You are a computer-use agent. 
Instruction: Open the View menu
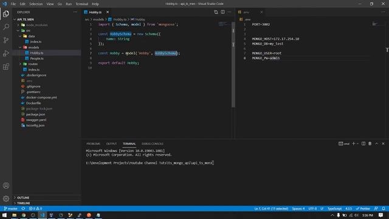coord(50,4)
